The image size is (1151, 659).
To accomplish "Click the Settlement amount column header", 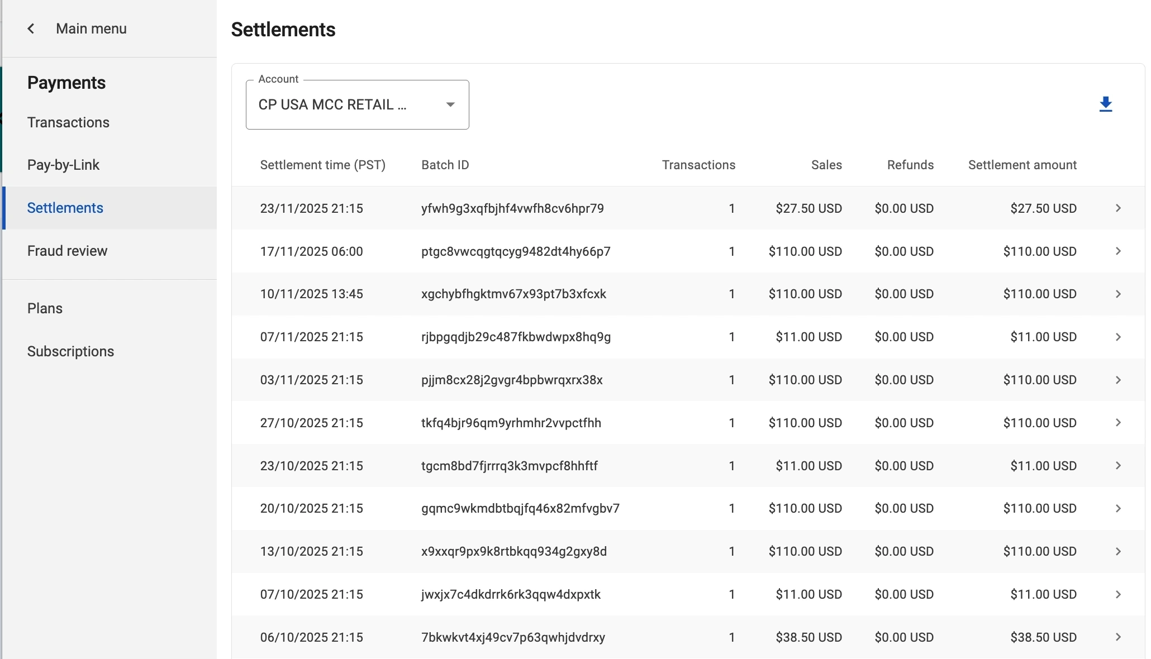I will click(1022, 165).
